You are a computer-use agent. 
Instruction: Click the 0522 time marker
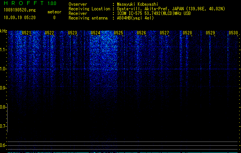[x=49, y=33]
